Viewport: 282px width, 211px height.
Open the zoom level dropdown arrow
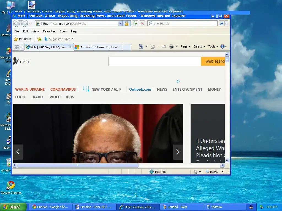[x=223, y=172]
